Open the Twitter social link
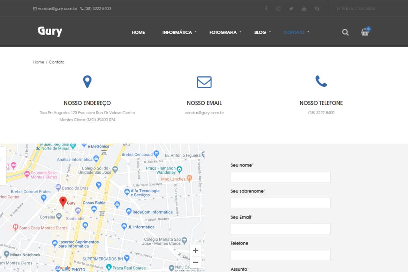The height and width of the screenshot is (272, 408). click(x=291, y=9)
